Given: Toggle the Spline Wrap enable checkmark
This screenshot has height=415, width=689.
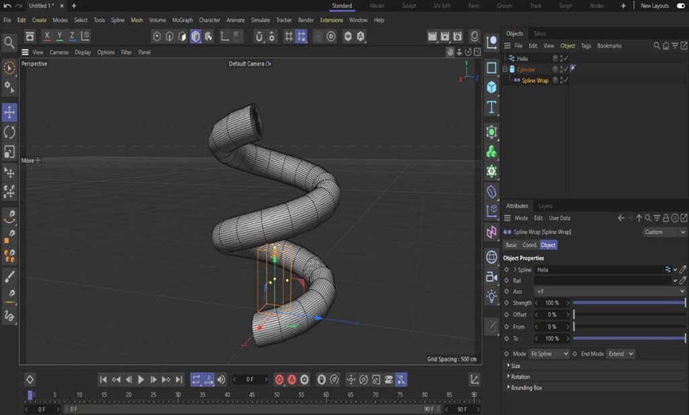Looking at the screenshot, I should (x=566, y=81).
